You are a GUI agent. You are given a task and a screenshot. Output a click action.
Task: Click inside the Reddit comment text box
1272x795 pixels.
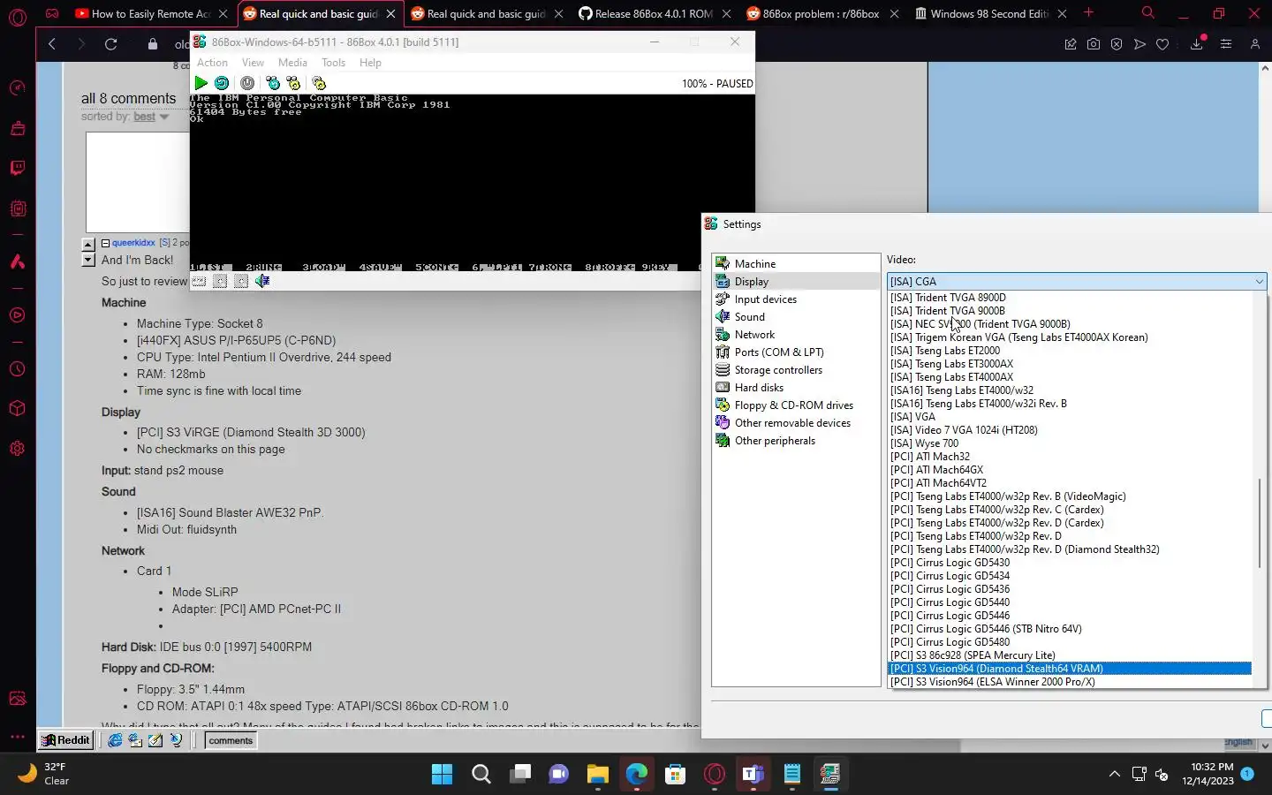(x=137, y=182)
